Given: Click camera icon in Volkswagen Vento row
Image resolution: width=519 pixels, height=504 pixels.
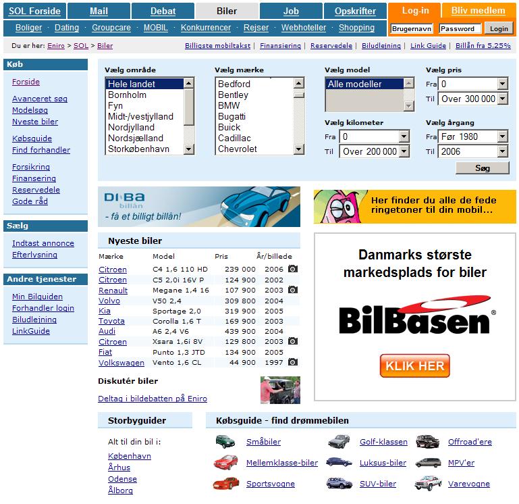Looking at the screenshot, I should click(x=293, y=362).
